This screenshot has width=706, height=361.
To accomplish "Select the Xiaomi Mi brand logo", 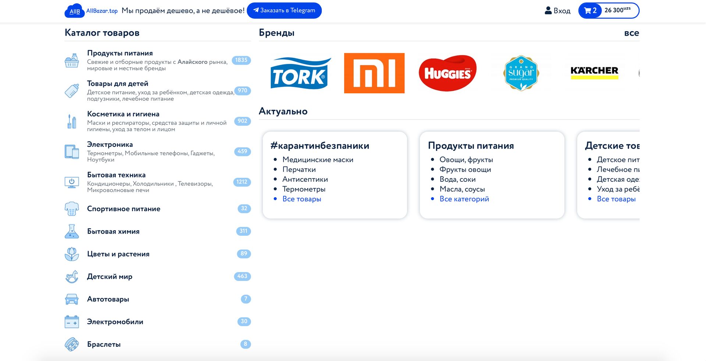I will pyautogui.click(x=374, y=73).
